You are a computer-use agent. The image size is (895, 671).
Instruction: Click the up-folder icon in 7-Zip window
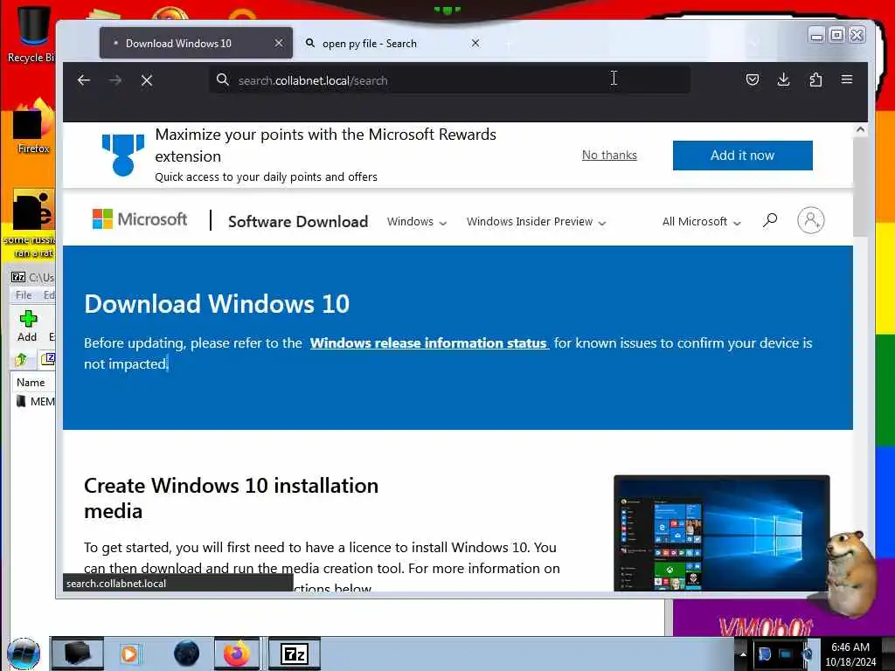click(22, 359)
